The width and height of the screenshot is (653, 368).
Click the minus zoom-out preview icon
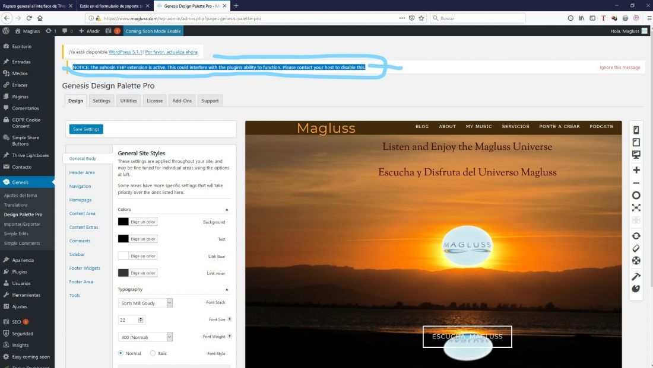click(636, 183)
